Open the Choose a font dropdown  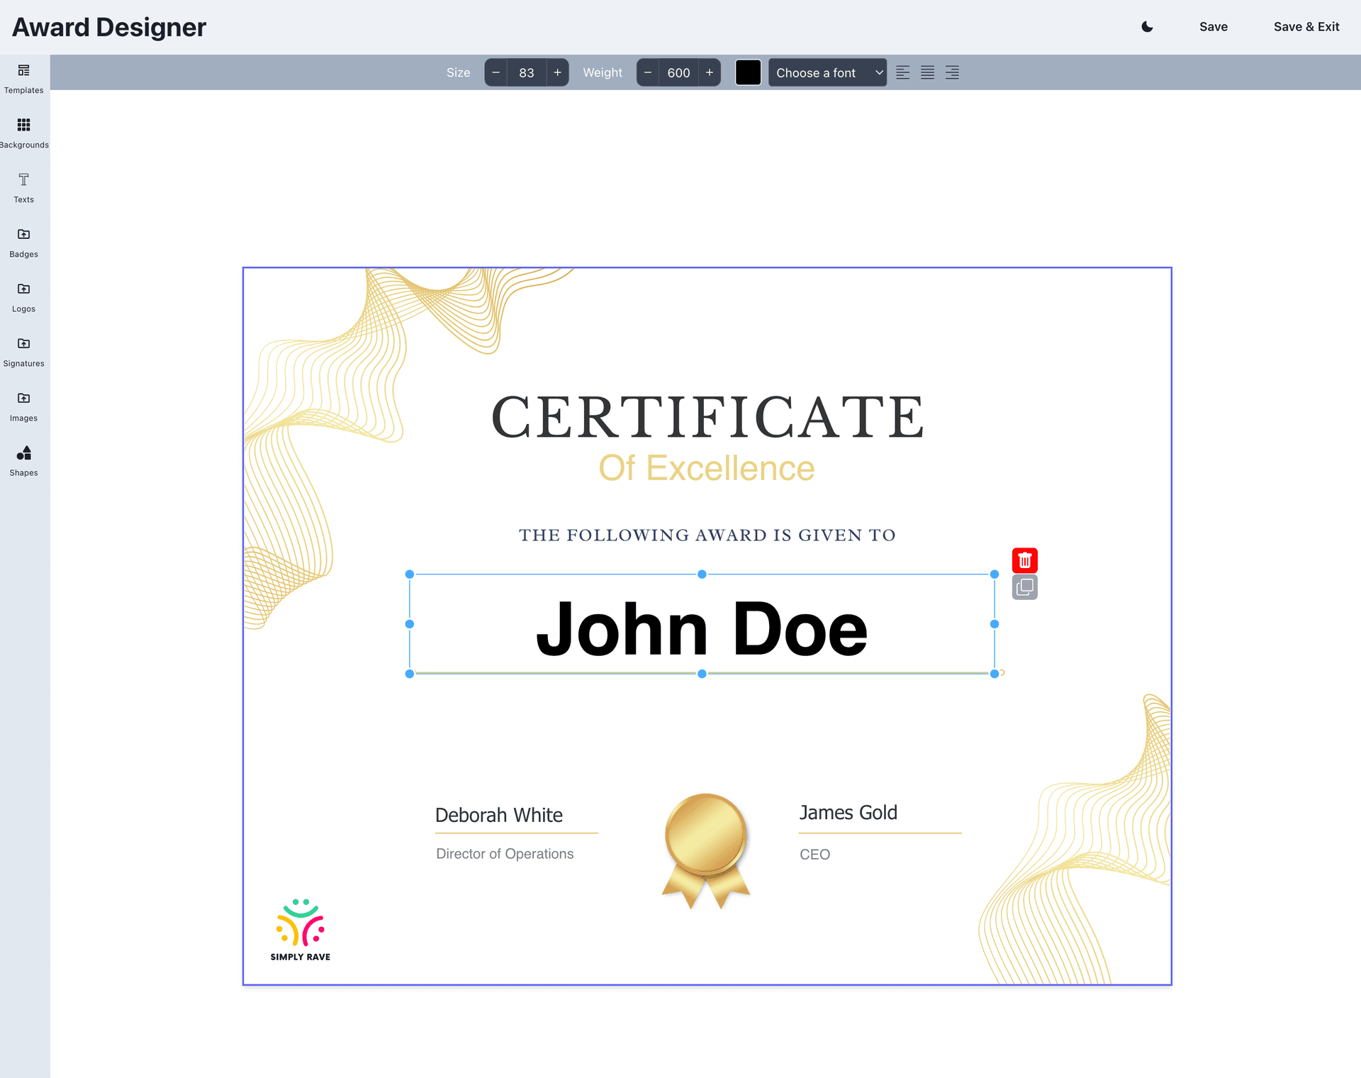827,72
